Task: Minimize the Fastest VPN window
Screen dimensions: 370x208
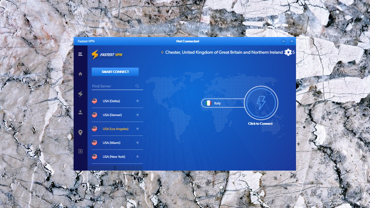Action: coord(283,41)
